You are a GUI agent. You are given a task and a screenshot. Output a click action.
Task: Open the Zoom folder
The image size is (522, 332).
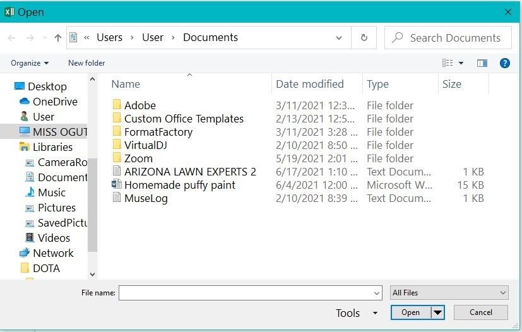click(x=138, y=158)
